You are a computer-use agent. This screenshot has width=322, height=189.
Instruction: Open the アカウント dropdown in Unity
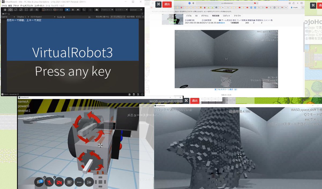pyautogui.click(x=107, y=10)
